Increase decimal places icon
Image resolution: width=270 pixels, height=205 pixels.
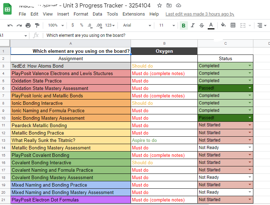[x=99, y=25]
